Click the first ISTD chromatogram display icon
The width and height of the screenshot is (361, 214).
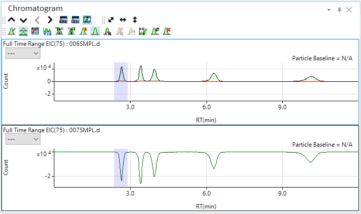coord(63,20)
